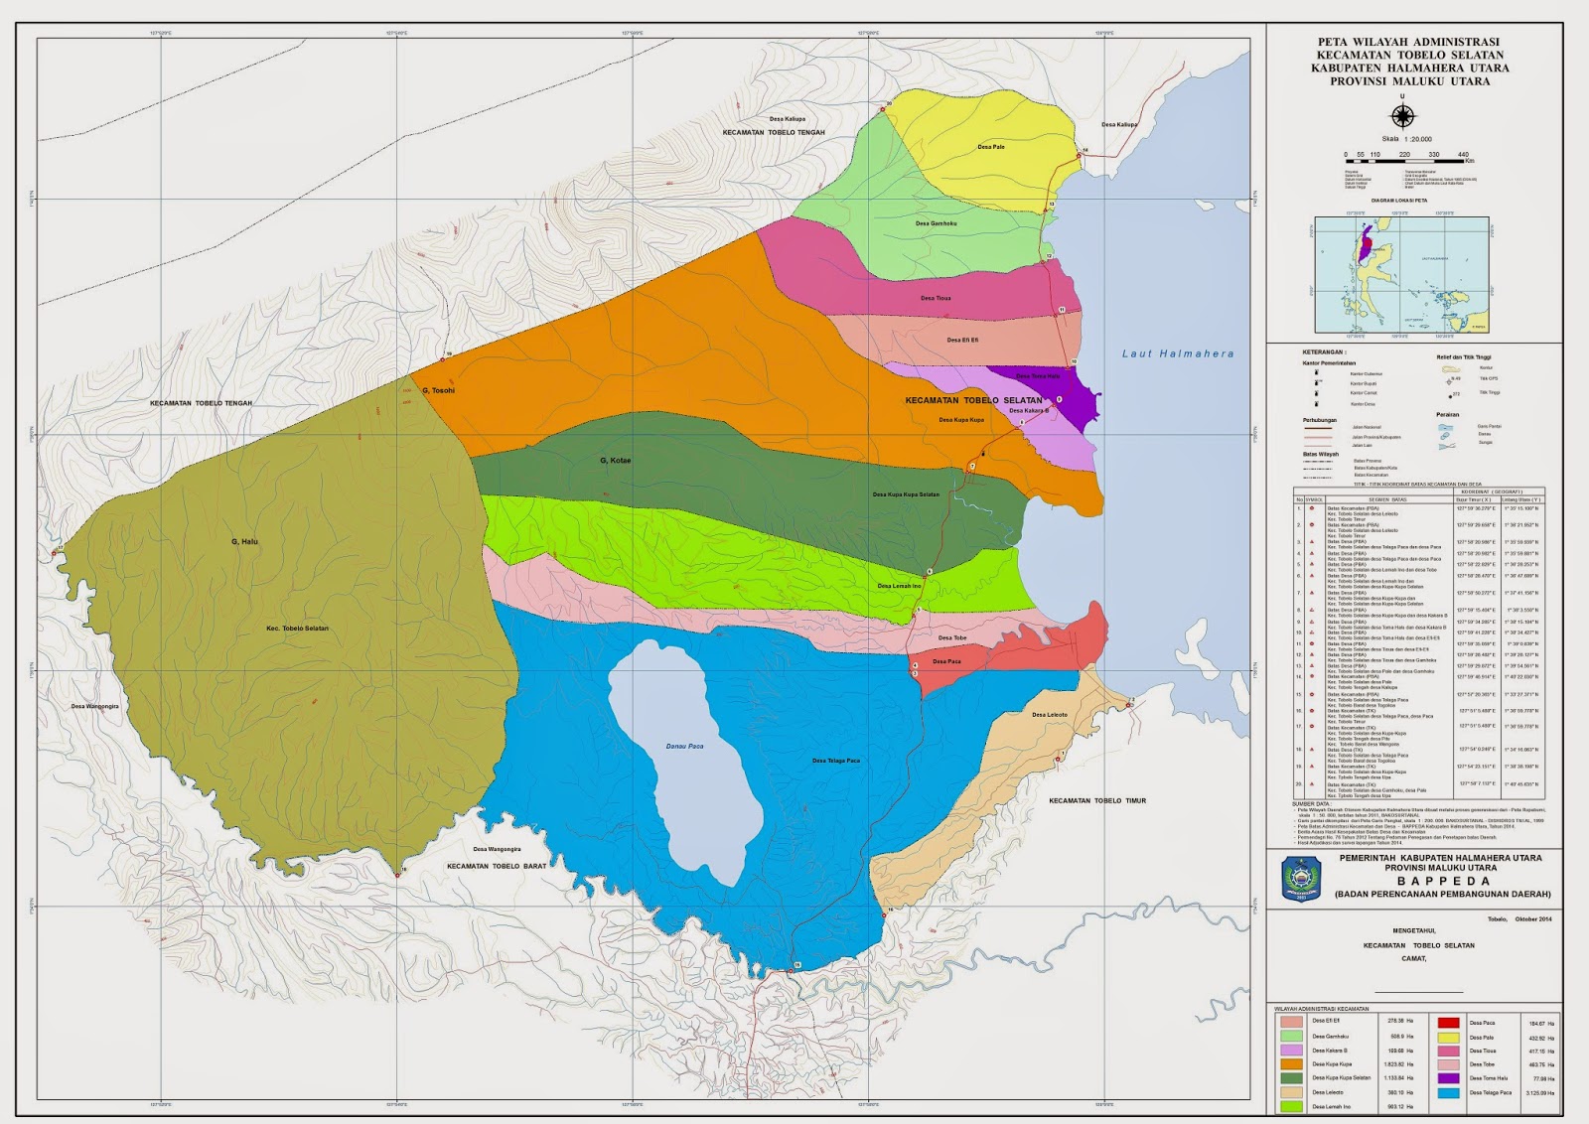This screenshot has height=1124, width=1589.
Task: Click the Desa Pale yellow swatch
Action: [1449, 1038]
